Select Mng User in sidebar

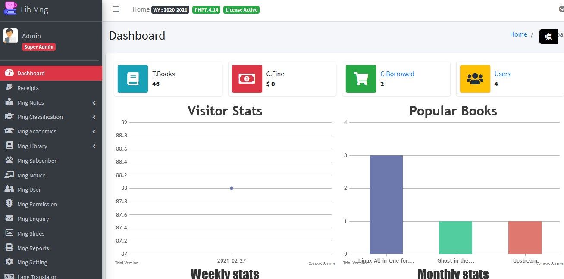tap(51, 189)
